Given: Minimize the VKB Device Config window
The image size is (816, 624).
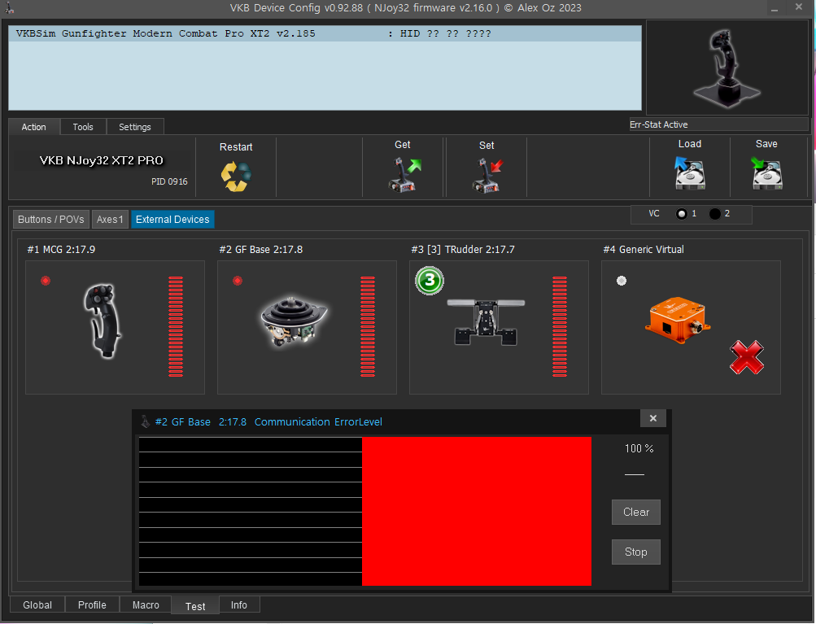Looking at the screenshot, I should click(775, 8).
